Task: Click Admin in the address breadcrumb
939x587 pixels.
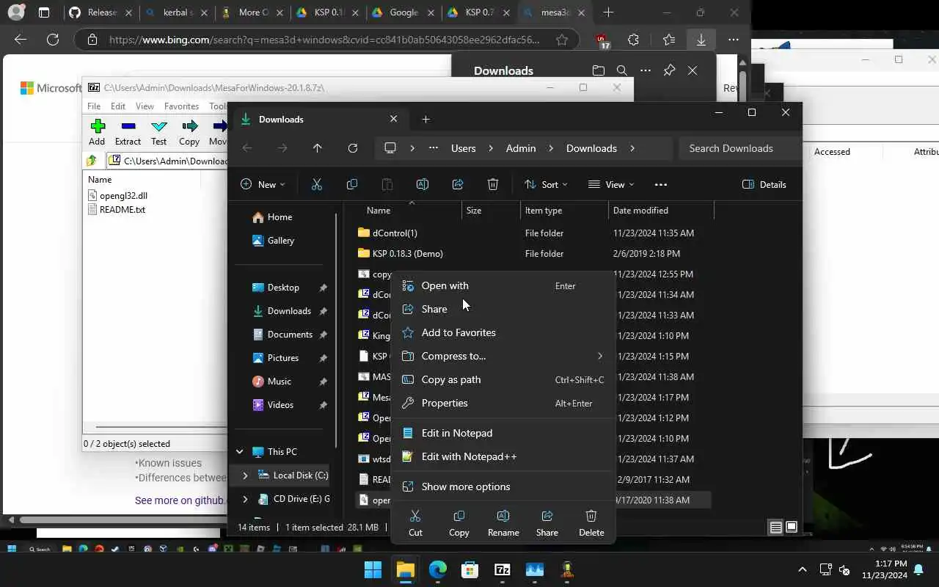Action: [x=521, y=148]
